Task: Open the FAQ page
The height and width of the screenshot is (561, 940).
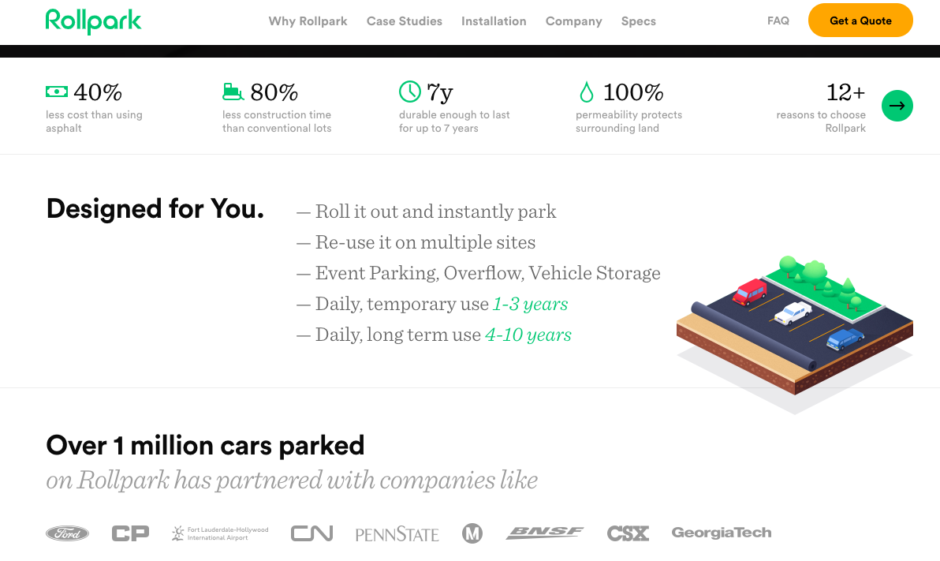Action: [778, 21]
